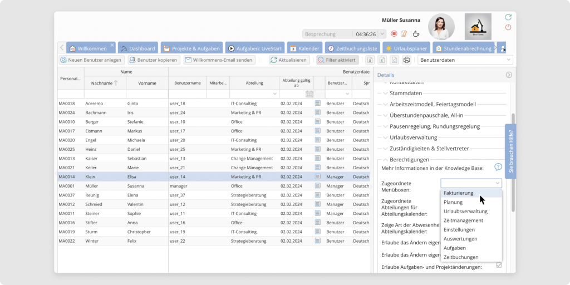The image size is (570, 285).
Task: Switch to the Urlaubsplaner tab
Action: 406,48
